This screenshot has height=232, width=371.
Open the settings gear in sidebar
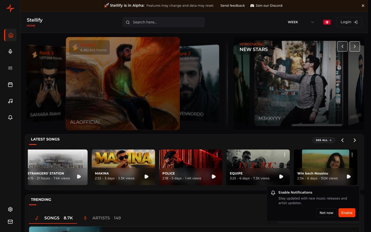(10, 209)
